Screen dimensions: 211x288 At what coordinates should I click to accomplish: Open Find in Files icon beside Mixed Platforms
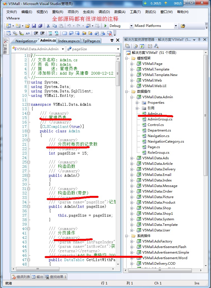click(183, 26)
